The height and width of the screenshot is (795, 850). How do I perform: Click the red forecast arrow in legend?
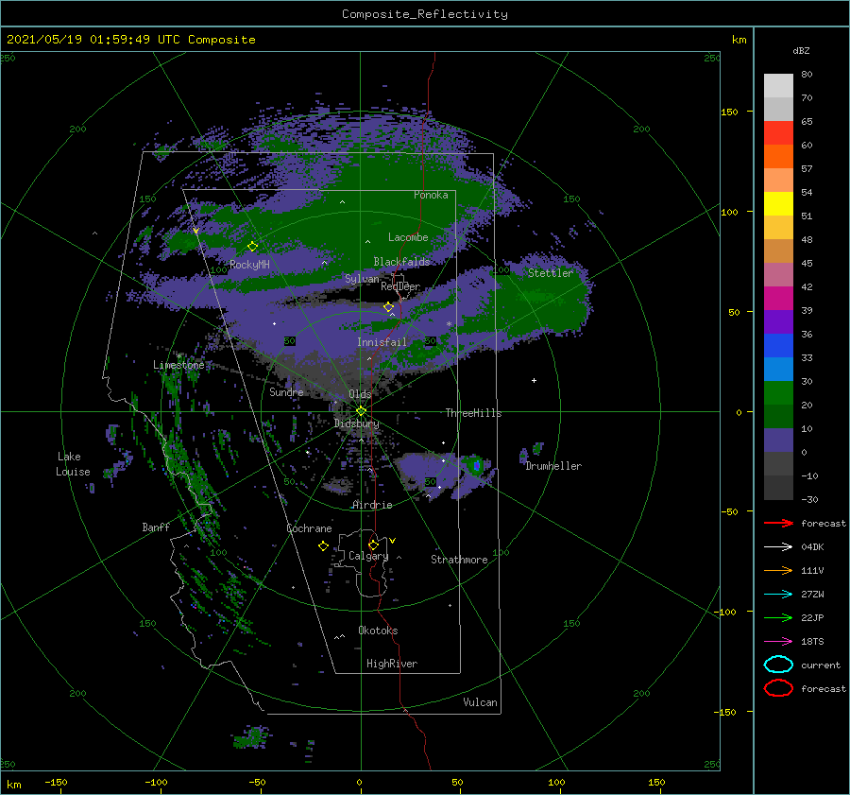click(778, 523)
